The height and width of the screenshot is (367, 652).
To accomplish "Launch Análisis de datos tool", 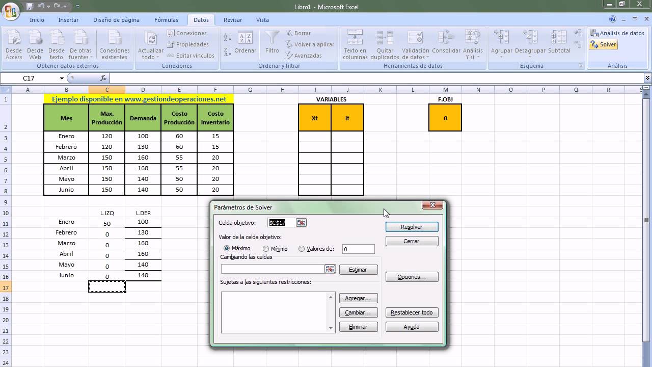I will pos(617,33).
